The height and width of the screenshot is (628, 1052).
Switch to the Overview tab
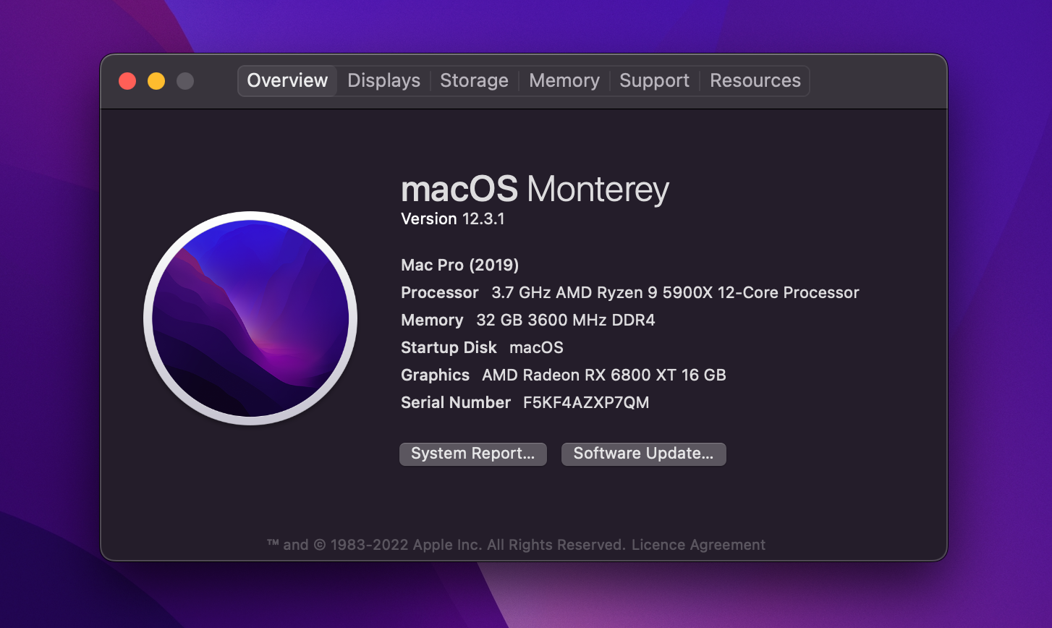pos(287,80)
